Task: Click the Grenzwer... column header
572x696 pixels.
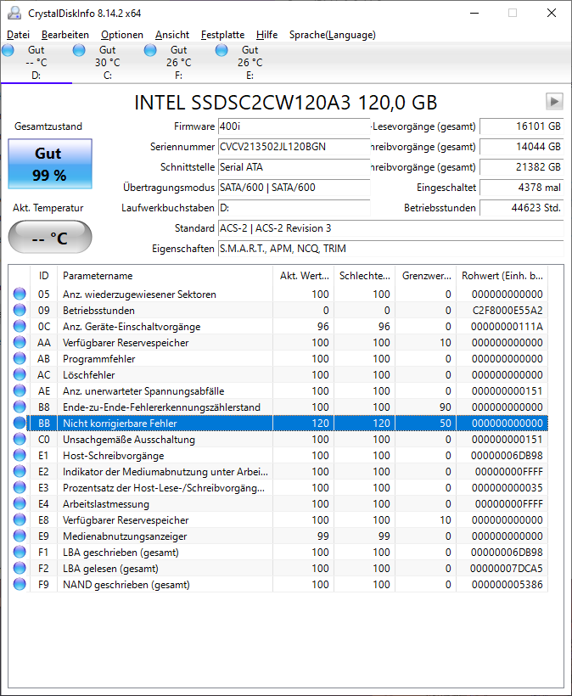Action: [x=425, y=276]
